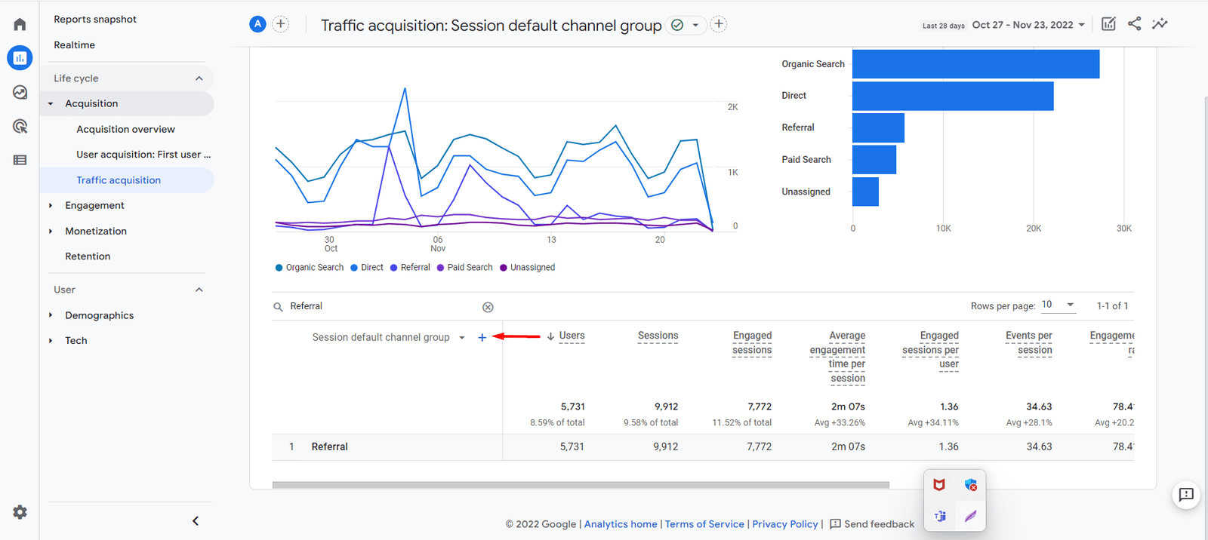Select Acquisition overview in the sidebar
This screenshot has width=1208, height=540.
[x=125, y=129]
